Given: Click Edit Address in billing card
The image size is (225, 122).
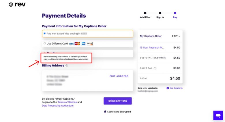Looking at the screenshot, I should [x=119, y=76].
